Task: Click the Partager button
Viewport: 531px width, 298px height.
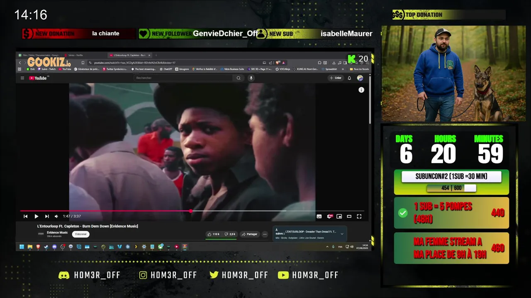Action: click(249, 234)
